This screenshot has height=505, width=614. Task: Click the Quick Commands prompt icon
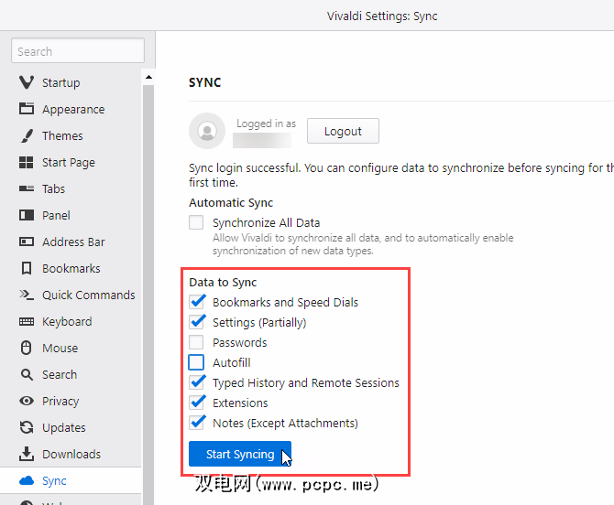pyautogui.click(x=27, y=295)
